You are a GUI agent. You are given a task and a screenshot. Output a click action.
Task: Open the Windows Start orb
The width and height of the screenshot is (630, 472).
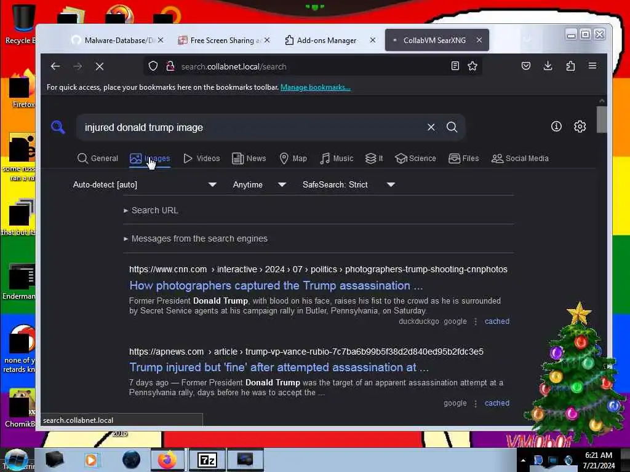(16, 460)
